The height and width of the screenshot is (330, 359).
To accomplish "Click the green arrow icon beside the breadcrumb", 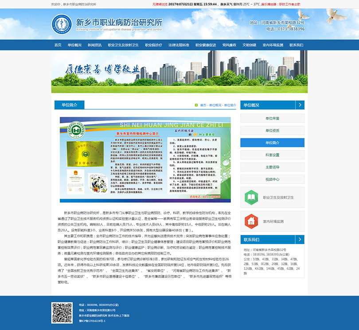I will 196,105.
